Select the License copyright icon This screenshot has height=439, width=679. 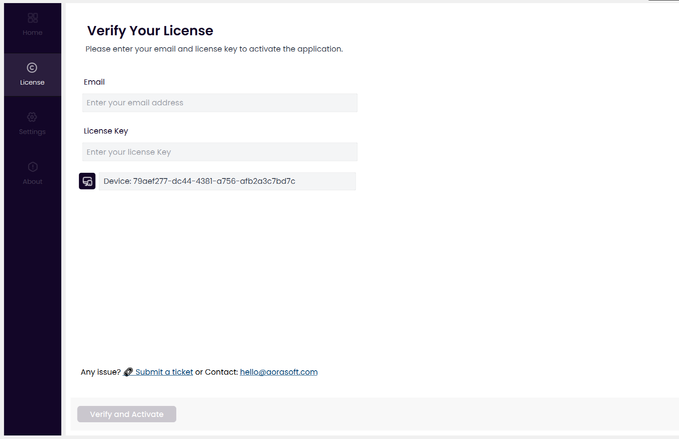point(32,67)
